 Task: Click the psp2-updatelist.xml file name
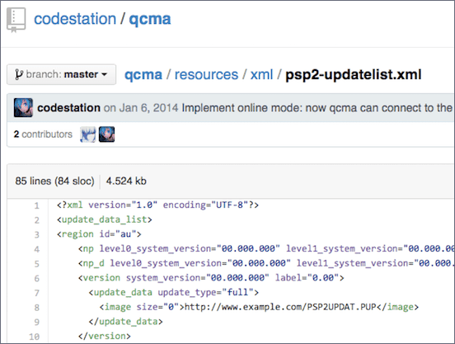pos(353,74)
